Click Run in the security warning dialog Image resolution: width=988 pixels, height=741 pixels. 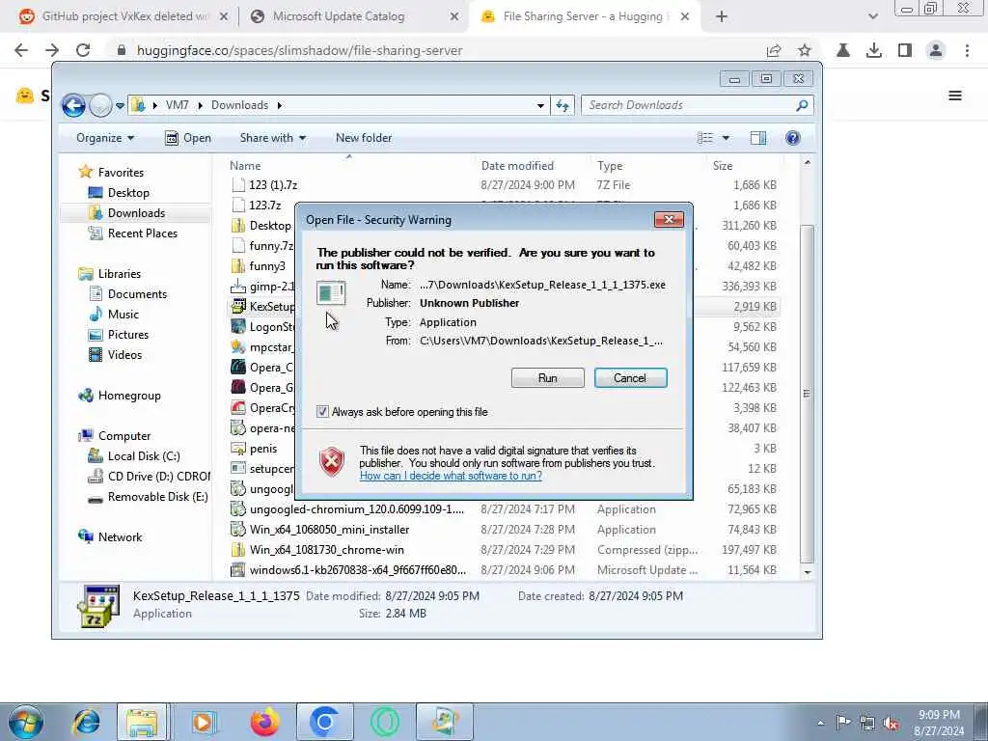click(547, 378)
